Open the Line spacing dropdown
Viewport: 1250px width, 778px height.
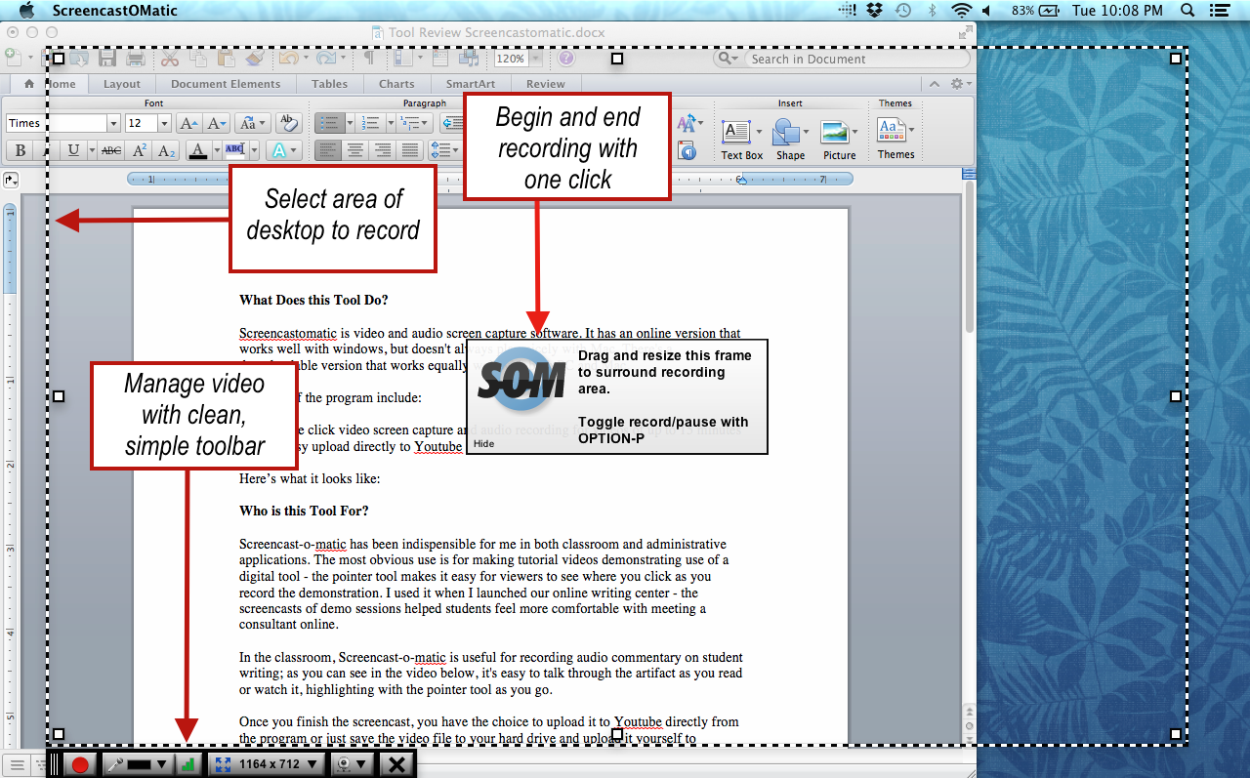pyautogui.click(x=444, y=150)
